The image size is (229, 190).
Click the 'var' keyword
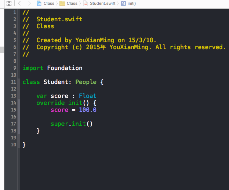click(x=42, y=96)
